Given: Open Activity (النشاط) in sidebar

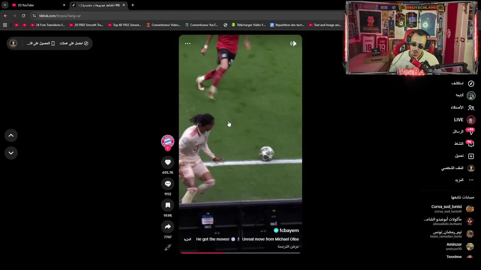Looking at the screenshot, I should (464, 144).
